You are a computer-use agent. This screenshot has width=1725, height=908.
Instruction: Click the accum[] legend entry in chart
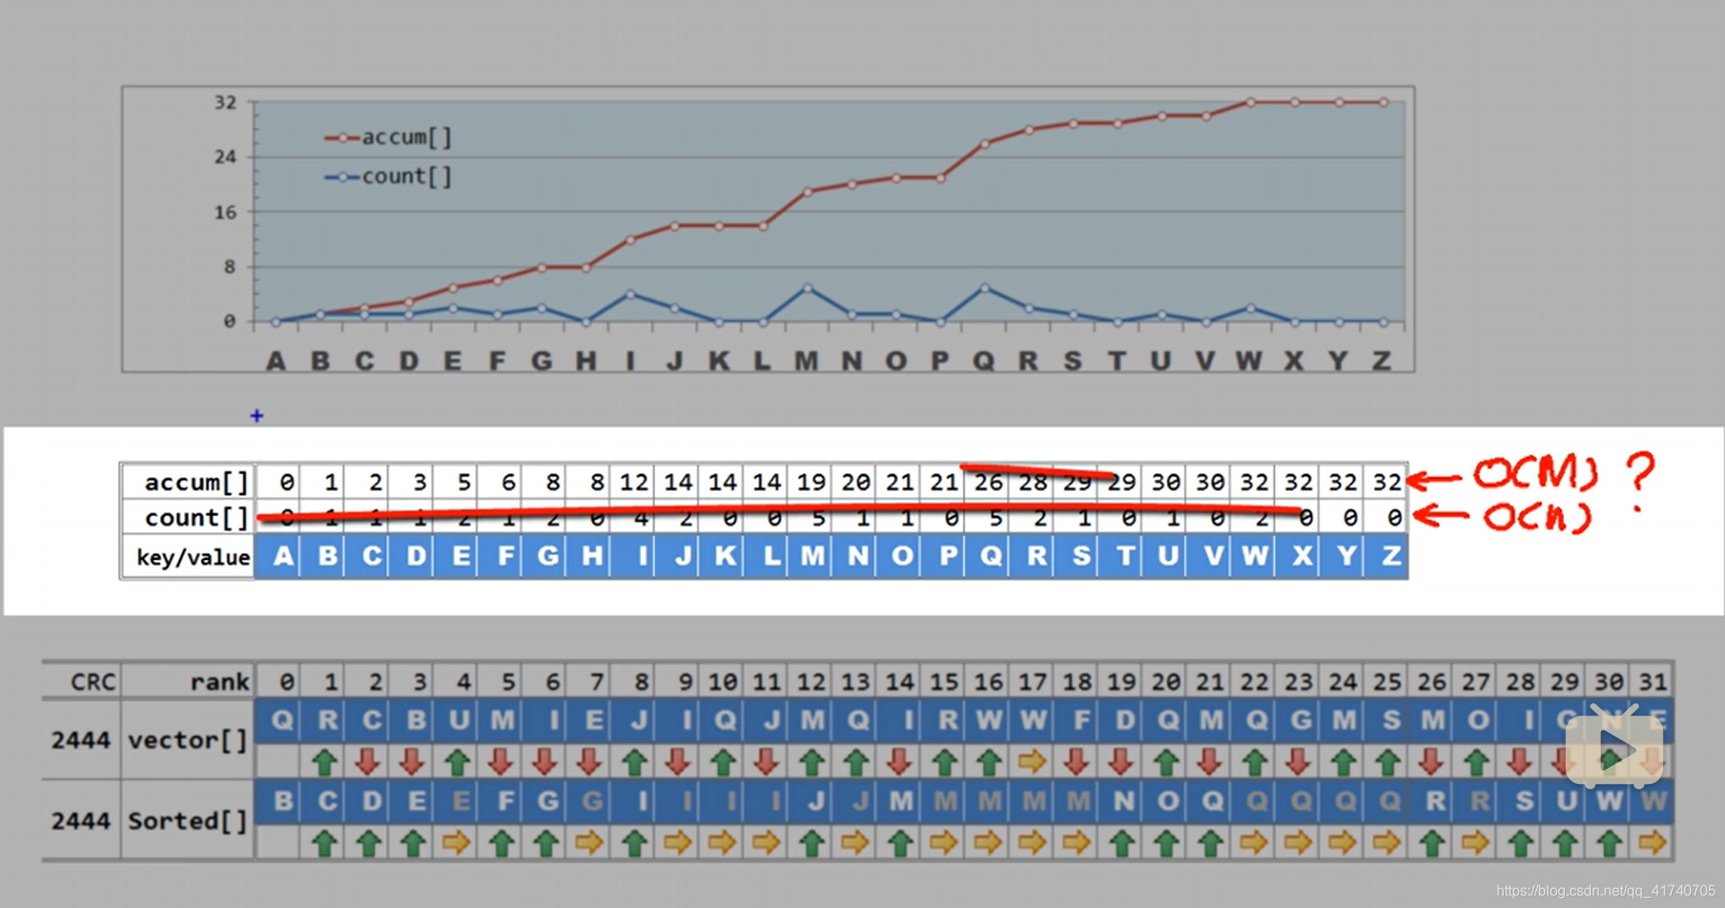(x=388, y=138)
